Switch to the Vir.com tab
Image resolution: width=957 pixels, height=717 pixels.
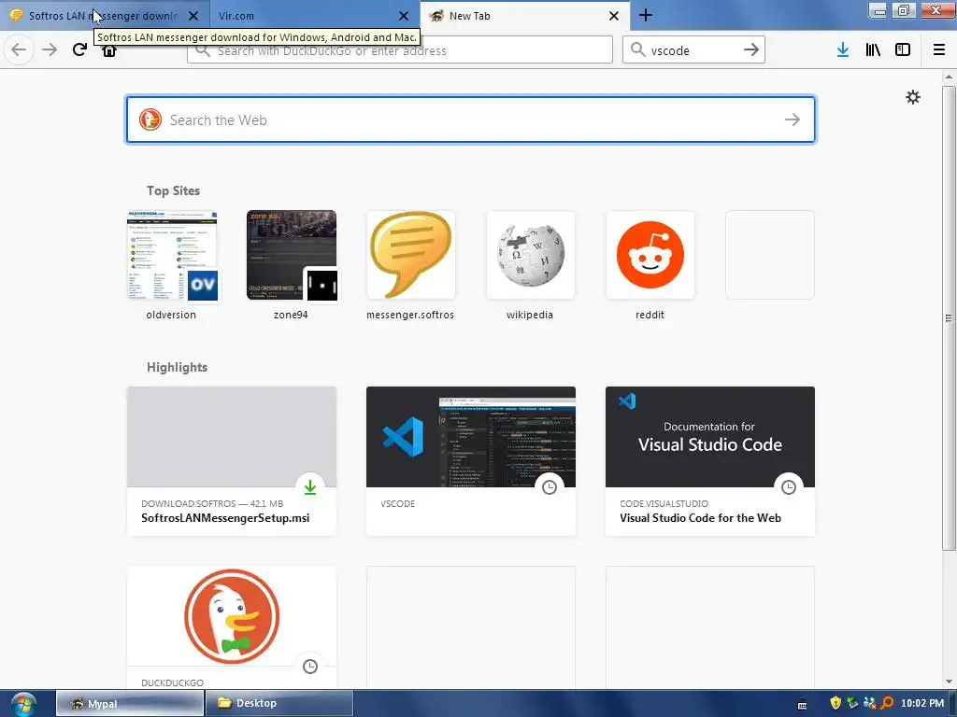pos(314,16)
